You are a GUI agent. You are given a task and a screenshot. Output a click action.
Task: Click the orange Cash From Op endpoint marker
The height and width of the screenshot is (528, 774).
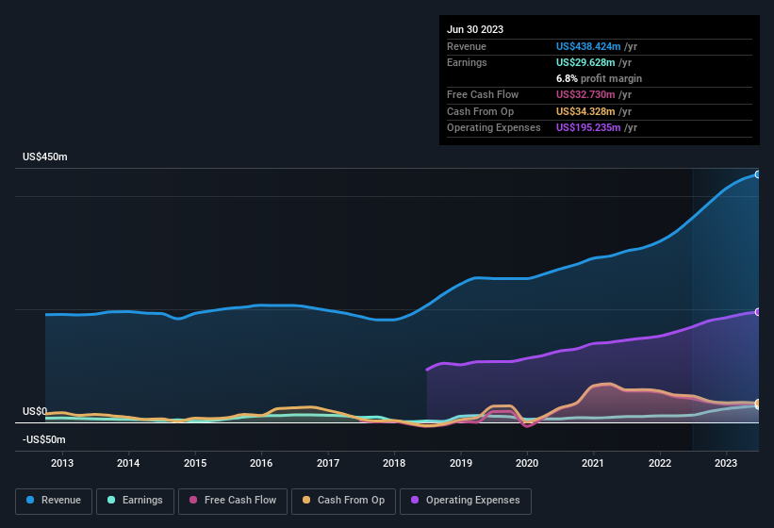pyautogui.click(x=757, y=404)
